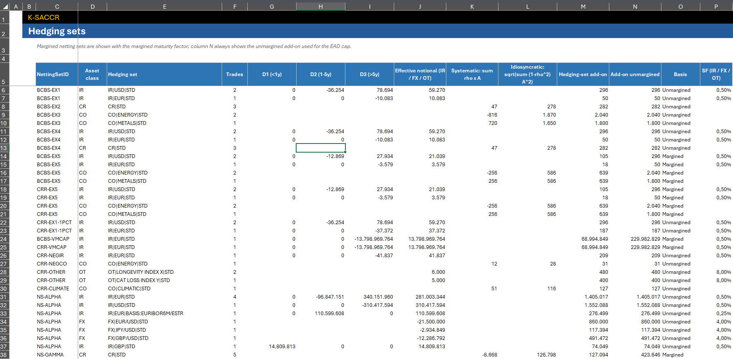This screenshot has height=359, width=733.
Task: Select the 'OT|LONGEVITY INDEX X|STD' cell
Action: tap(164, 272)
